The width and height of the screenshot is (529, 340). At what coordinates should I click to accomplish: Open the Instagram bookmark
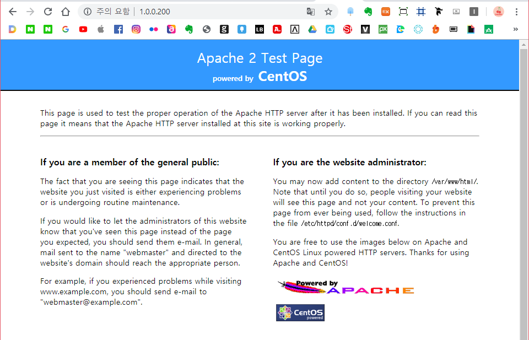pos(136,29)
